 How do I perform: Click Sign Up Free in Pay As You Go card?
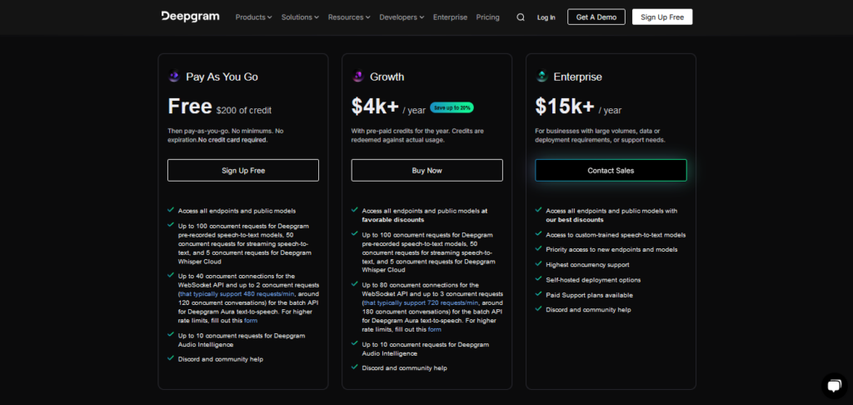[x=243, y=170]
